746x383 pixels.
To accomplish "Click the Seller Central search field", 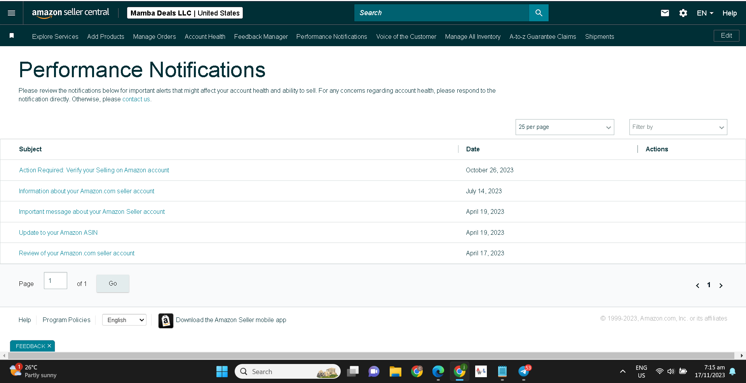I will click(x=442, y=13).
